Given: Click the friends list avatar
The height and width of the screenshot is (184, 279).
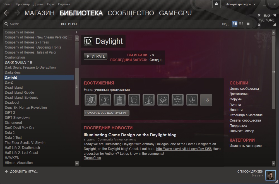Looking at the screenshot, I should click(270, 175).
